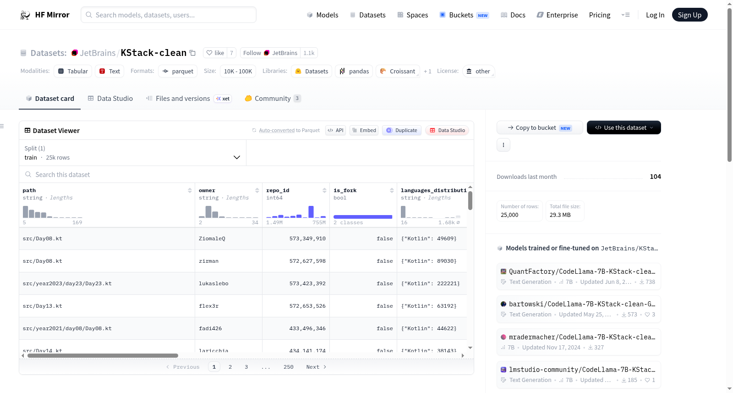This screenshot has height=393, width=733.
Task: Open the Use this dataset dropdown
Action: coord(624,127)
